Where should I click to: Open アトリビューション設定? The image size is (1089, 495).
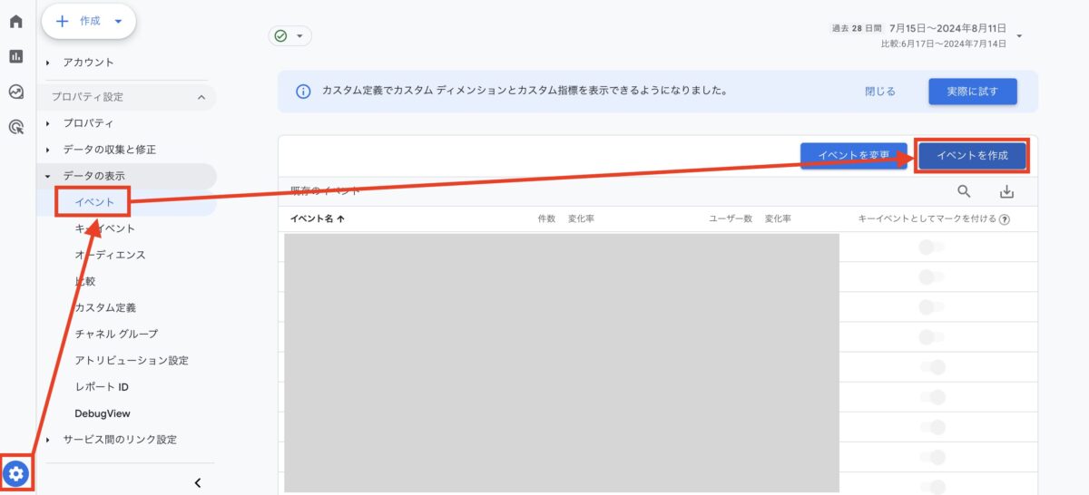(132, 360)
